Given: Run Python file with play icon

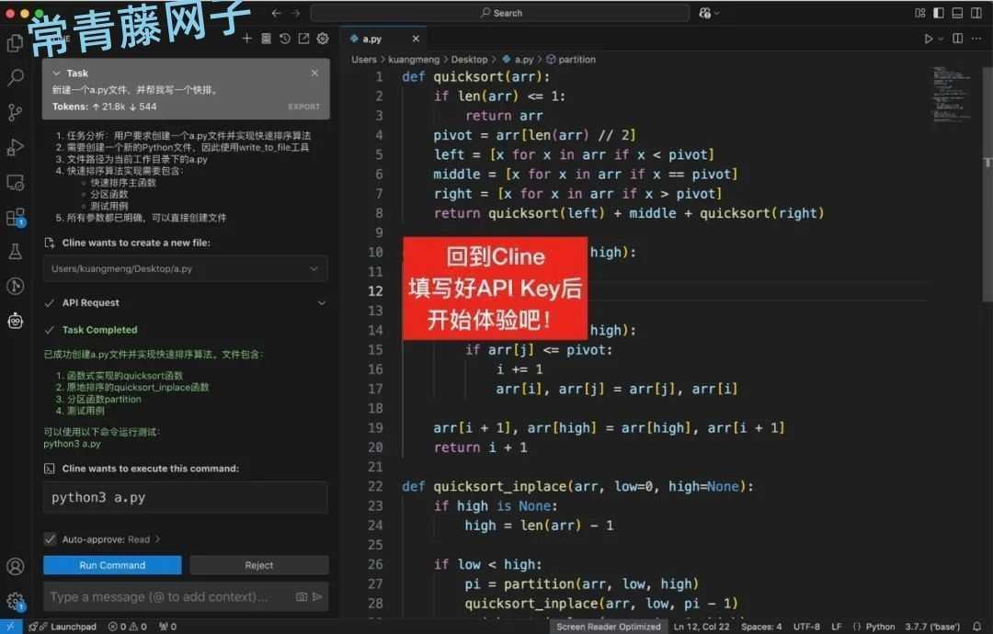Looking at the screenshot, I should 928,39.
